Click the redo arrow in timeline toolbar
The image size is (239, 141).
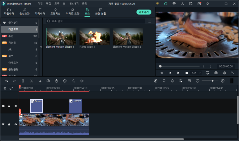(x=15, y=81)
